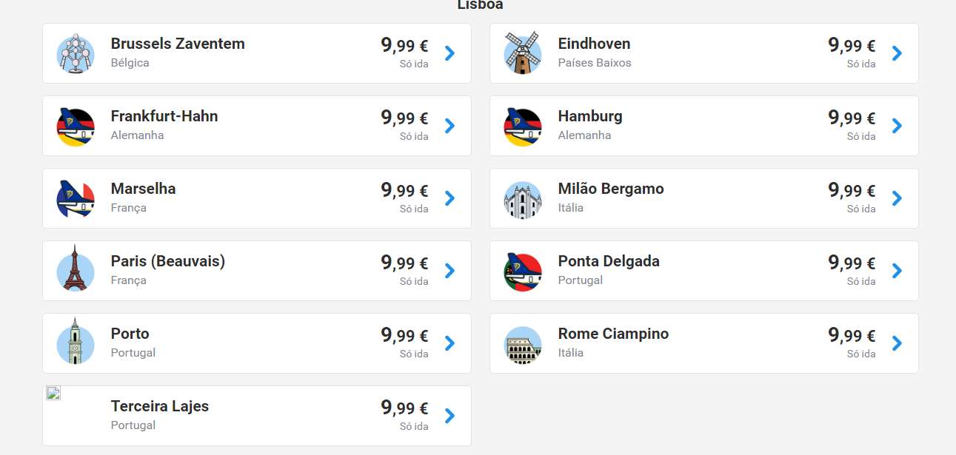
Task: Click the 9,99 € price for Ponta Delgada
Action: pyautogui.click(x=852, y=263)
